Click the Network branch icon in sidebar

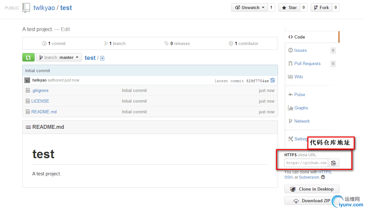tap(290, 121)
